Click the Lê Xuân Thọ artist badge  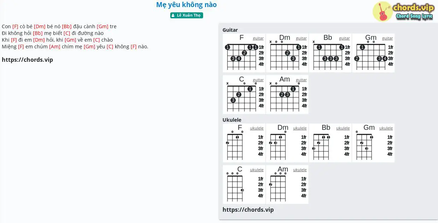[x=187, y=15]
